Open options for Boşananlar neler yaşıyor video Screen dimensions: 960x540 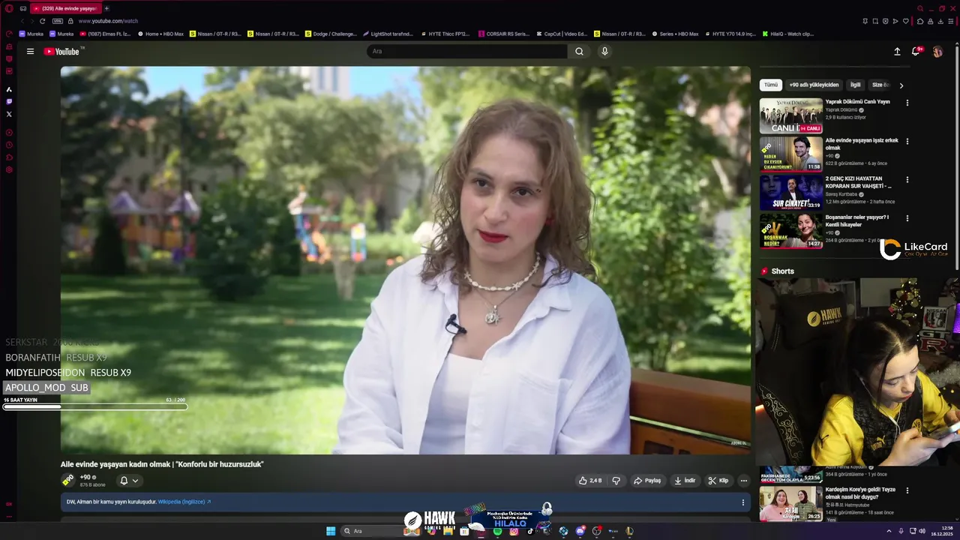(907, 218)
